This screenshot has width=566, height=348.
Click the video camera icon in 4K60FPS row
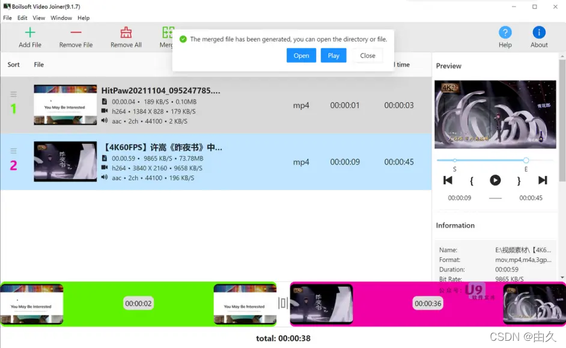pos(105,168)
